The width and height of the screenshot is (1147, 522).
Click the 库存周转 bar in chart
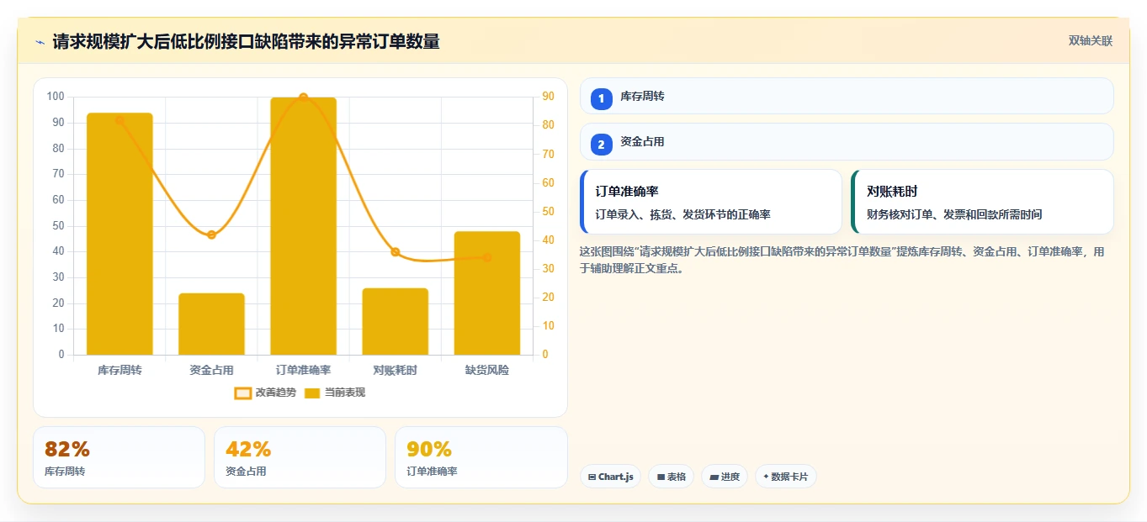tap(119, 234)
